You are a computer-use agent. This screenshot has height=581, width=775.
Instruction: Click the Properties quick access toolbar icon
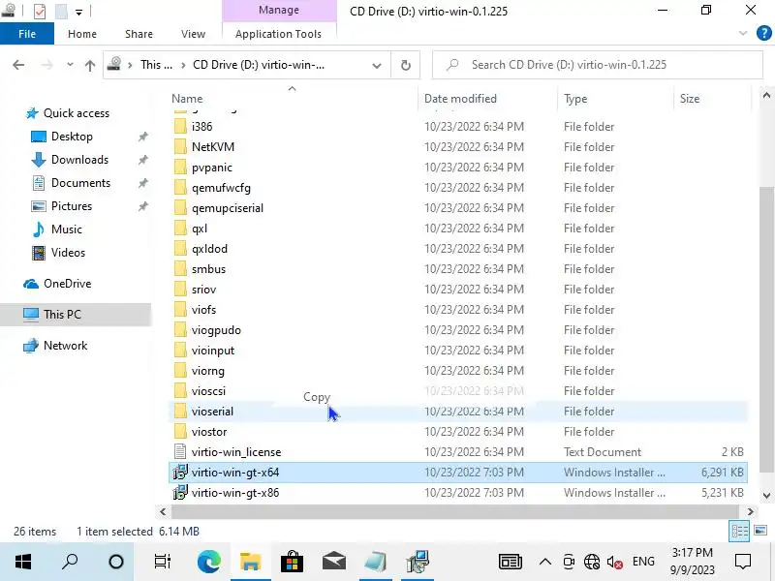[x=40, y=11]
